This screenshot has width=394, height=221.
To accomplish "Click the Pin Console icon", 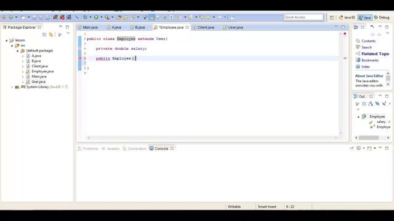I will [352, 149].
